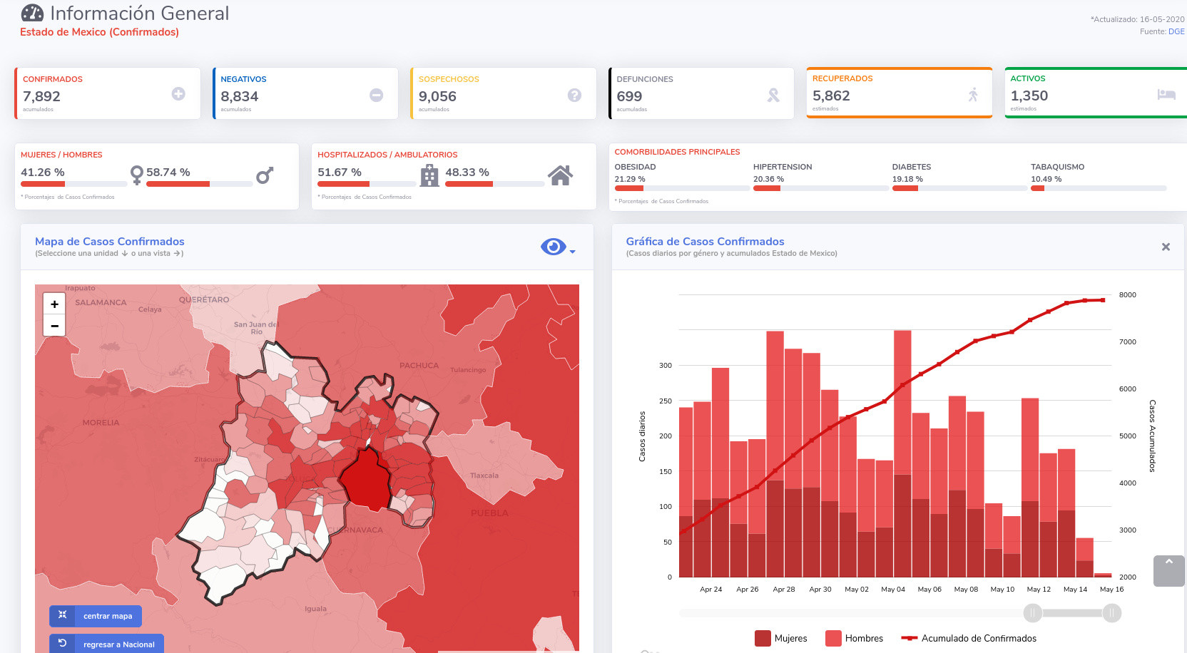Screen dimensions: 1187x653
Task: Click the 51.67 % Hospitalizados percentage
Action: coord(340,173)
